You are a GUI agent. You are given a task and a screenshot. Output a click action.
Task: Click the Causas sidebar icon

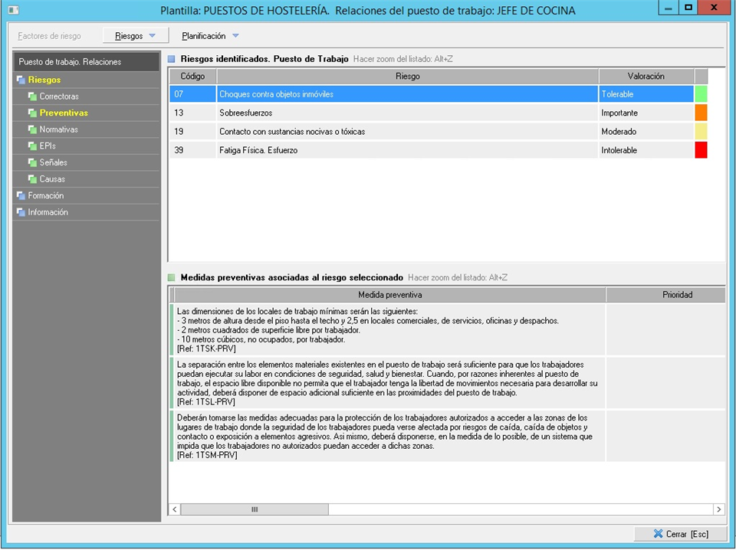click(x=32, y=179)
